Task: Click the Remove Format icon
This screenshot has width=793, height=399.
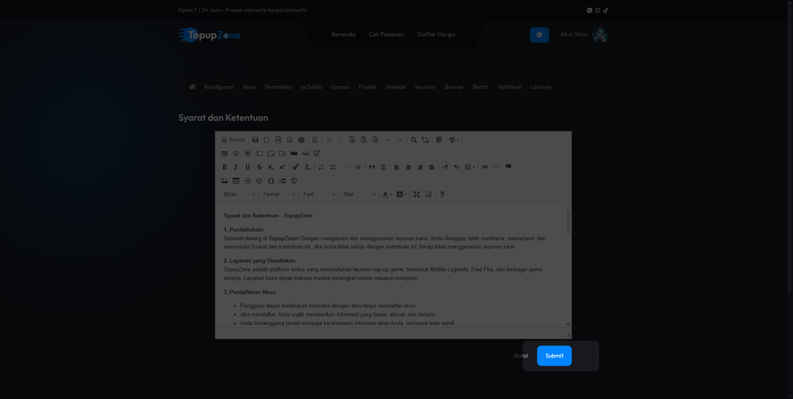Action: click(307, 167)
